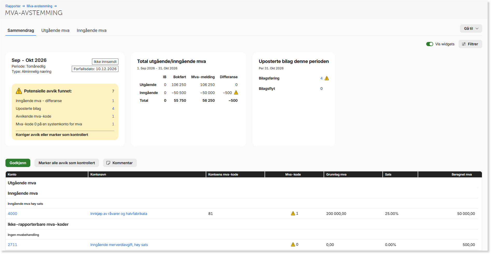Click the Beregnet mva column header
Viewport: 491px width, 254px height.
(450, 175)
